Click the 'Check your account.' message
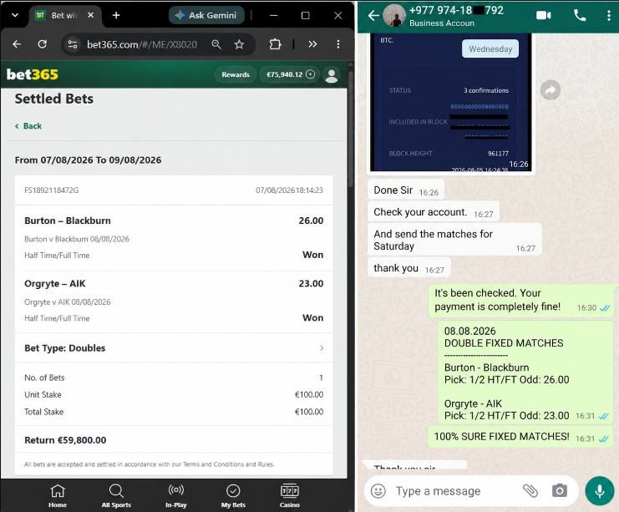The height and width of the screenshot is (512, 619). (434, 212)
